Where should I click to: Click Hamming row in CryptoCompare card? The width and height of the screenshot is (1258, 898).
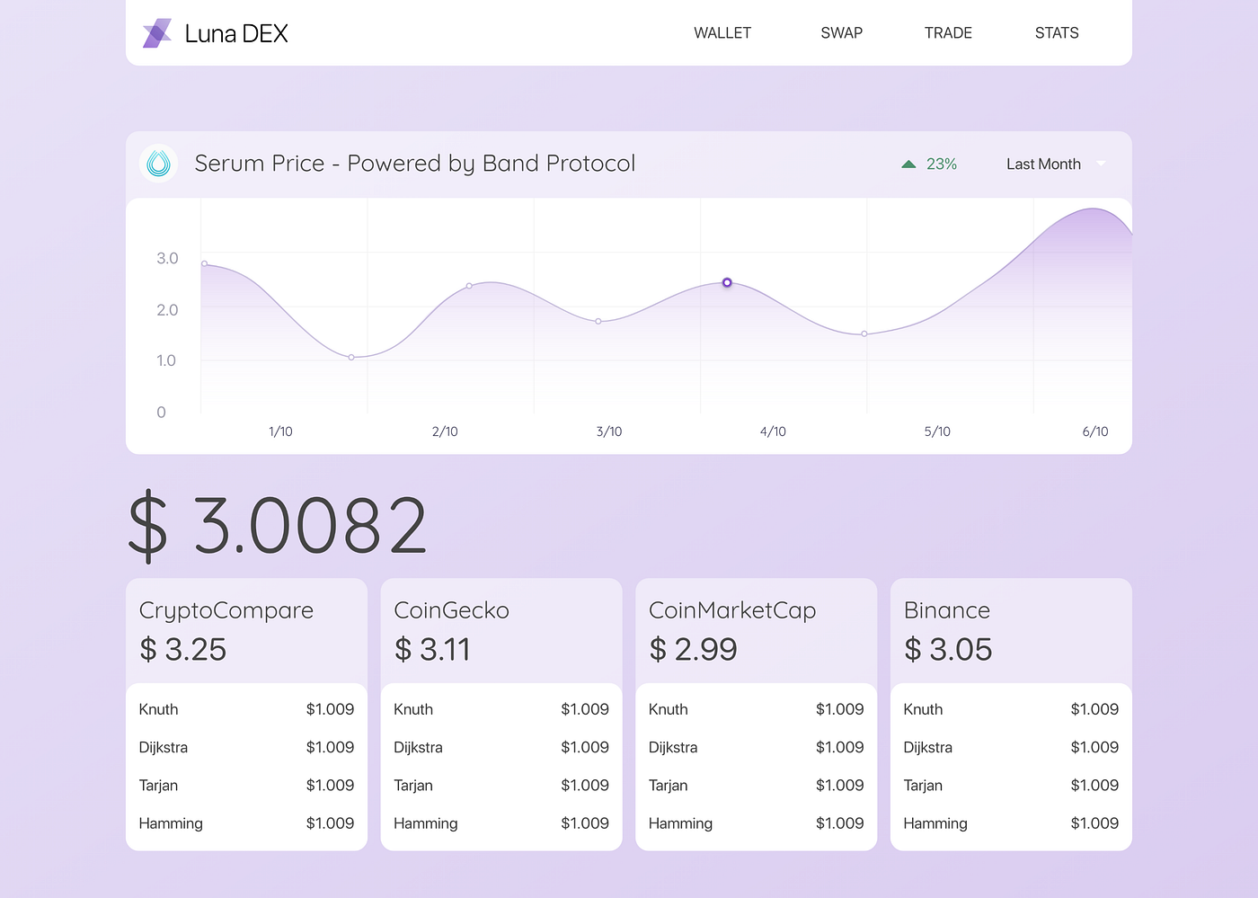pos(246,822)
